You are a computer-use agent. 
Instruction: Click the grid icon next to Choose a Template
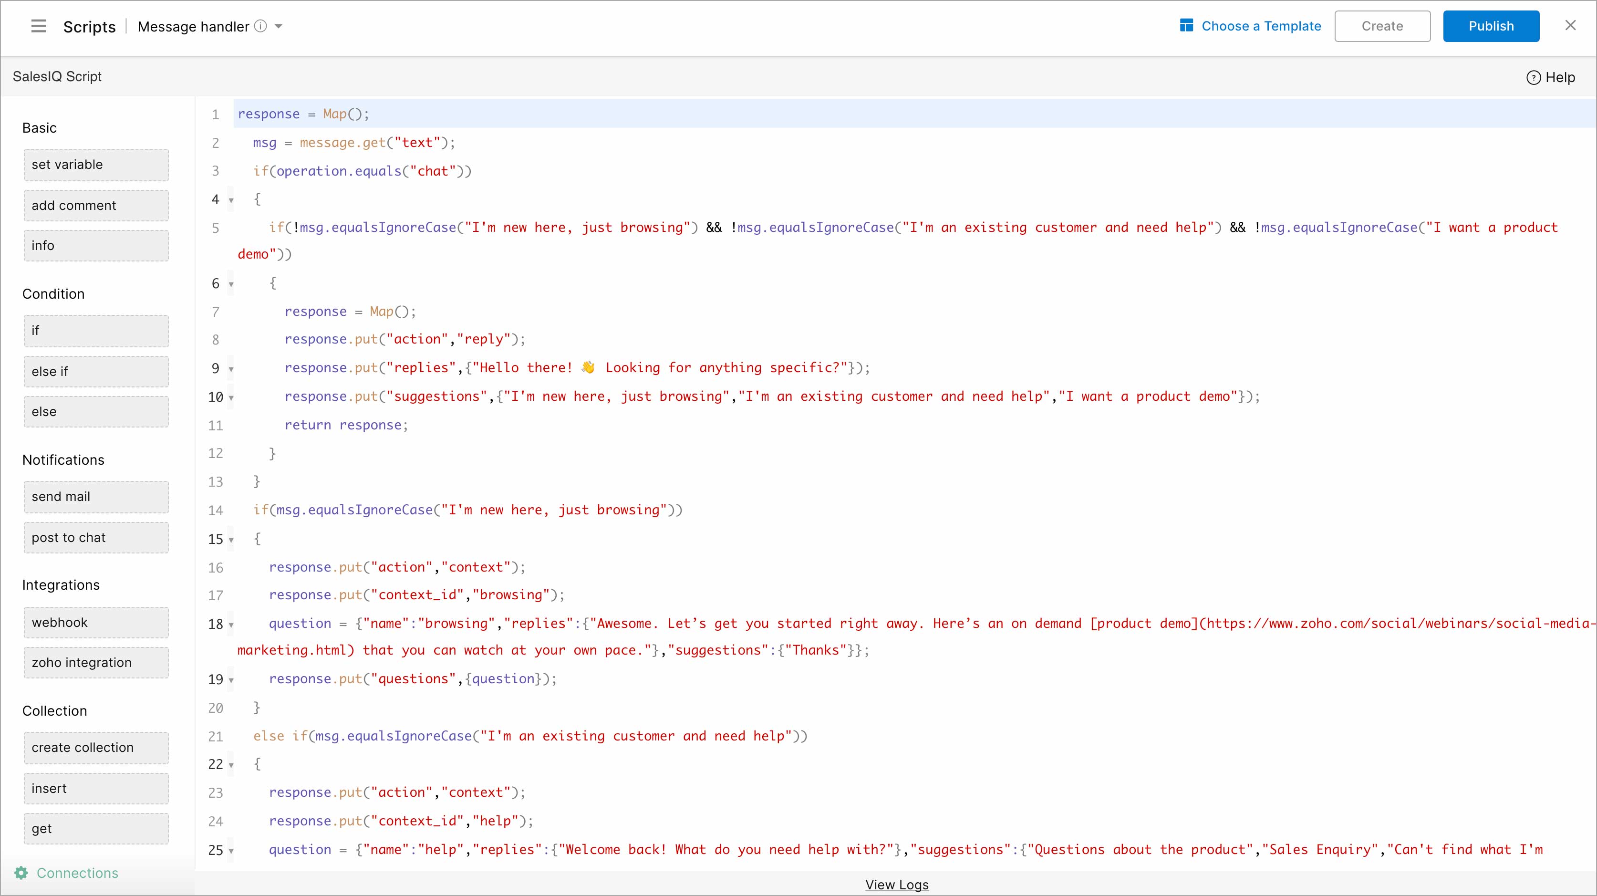tap(1186, 26)
